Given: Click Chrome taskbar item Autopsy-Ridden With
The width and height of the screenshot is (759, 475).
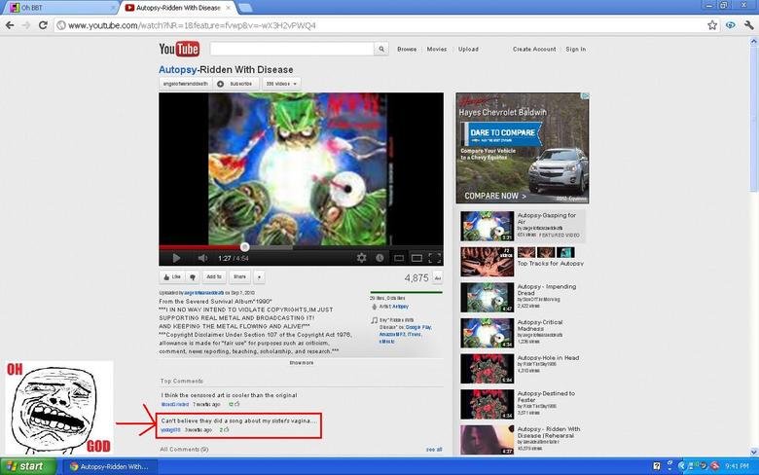Looking at the screenshot, I should pos(109,467).
